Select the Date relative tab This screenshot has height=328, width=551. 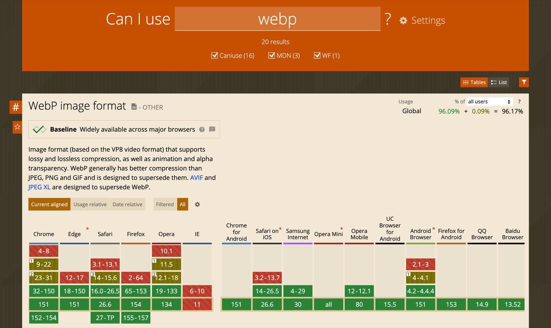(127, 204)
